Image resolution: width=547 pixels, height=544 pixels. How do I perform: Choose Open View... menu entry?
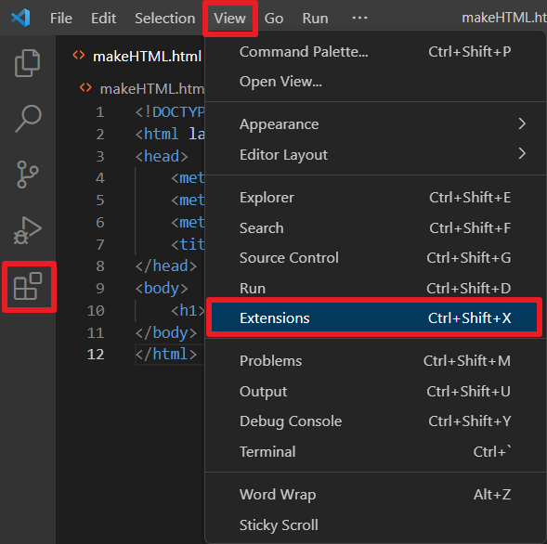coord(375,82)
